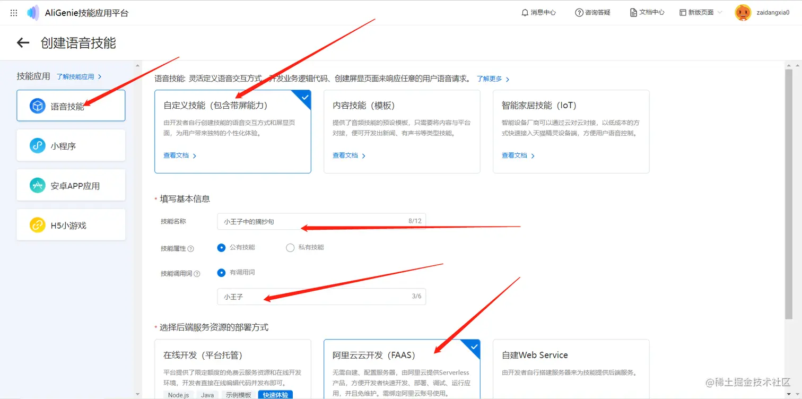The image size is (802, 399).
Task: Click the 语音技能 cube icon
Action: pyautogui.click(x=38, y=106)
